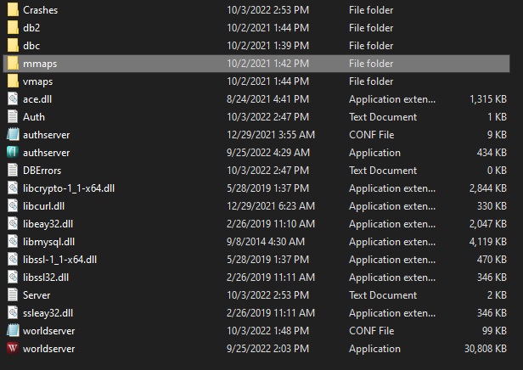Viewport: 523px width, 370px height.
Task: Select the DBErrors text document icon
Action: click(13, 170)
